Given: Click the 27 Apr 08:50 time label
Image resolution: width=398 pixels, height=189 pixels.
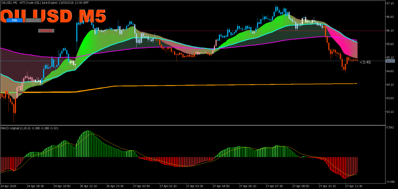Looking at the screenshot, I should coord(301,186).
